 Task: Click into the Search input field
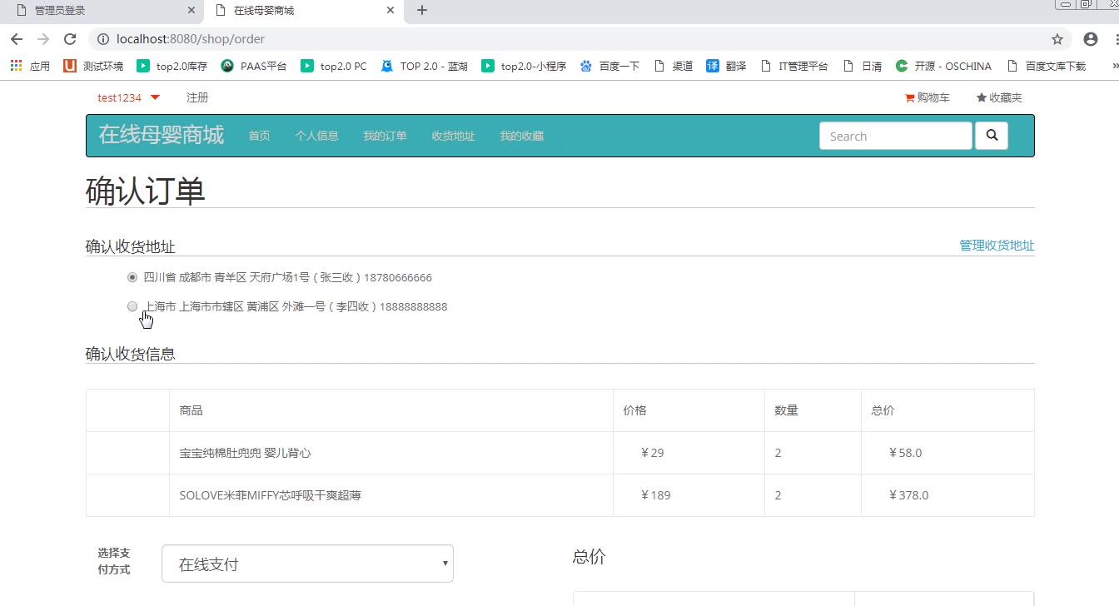click(896, 136)
